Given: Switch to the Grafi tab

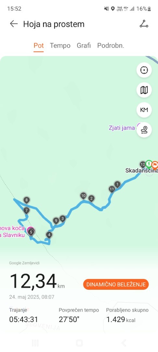Looking at the screenshot, I should point(84,46).
